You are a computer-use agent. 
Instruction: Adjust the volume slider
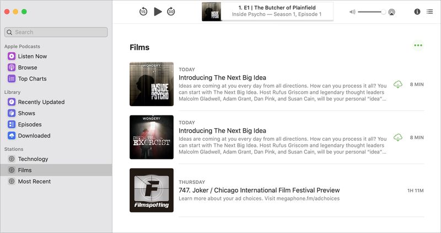[x=372, y=12]
